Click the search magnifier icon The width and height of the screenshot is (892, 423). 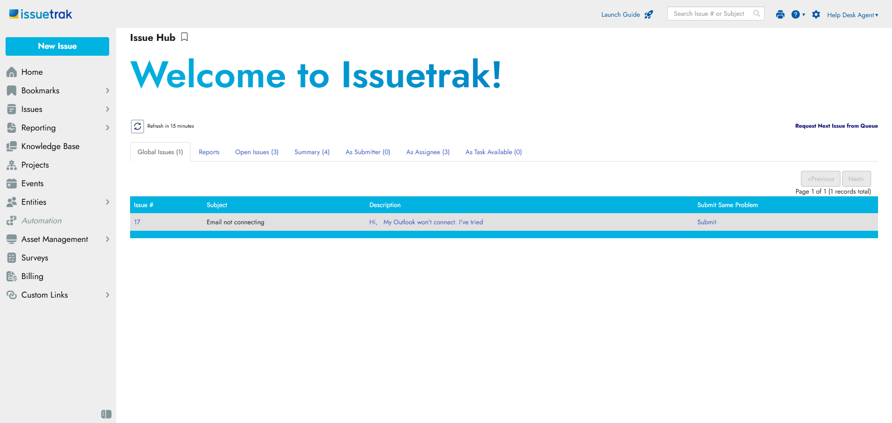pos(756,13)
